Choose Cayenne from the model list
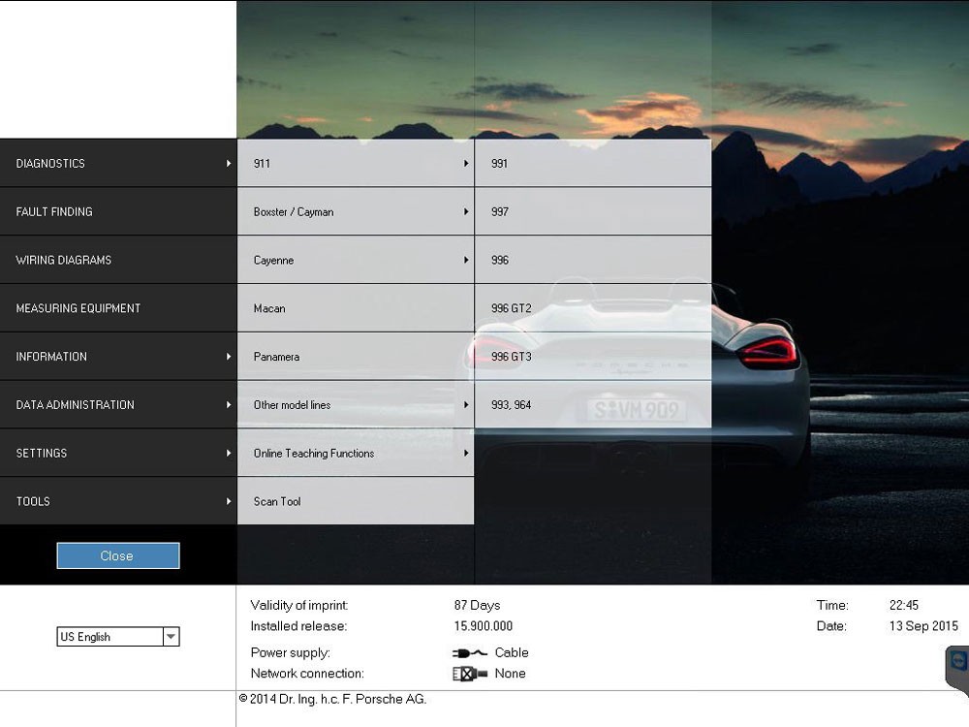The height and width of the screenshot is (727, 969). (x=355, y=261)
